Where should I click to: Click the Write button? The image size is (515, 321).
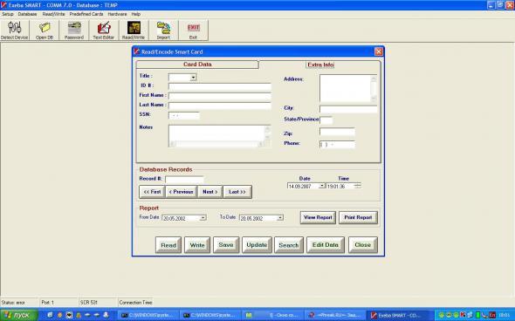click(x=197, y=245)
